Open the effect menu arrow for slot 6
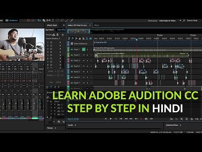 (60, 58)
